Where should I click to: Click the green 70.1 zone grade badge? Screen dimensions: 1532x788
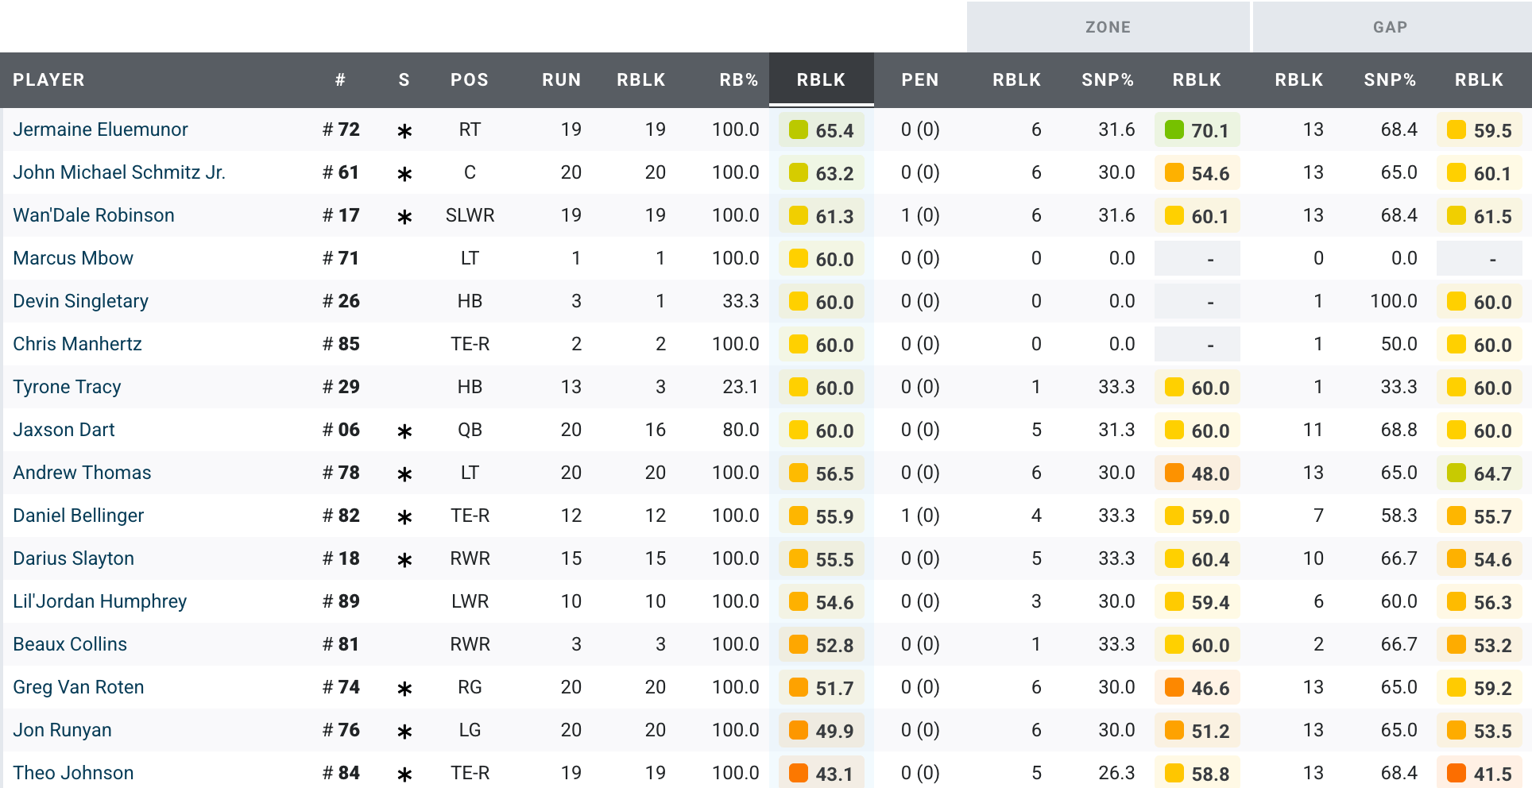(1197, 130)
